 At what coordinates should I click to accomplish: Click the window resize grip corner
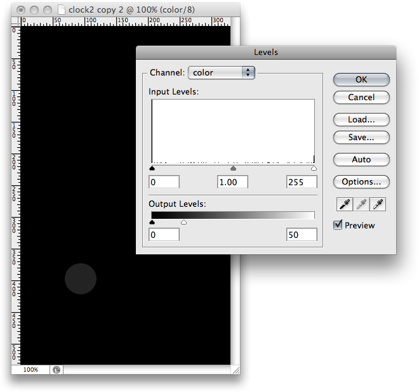[236, 370]
